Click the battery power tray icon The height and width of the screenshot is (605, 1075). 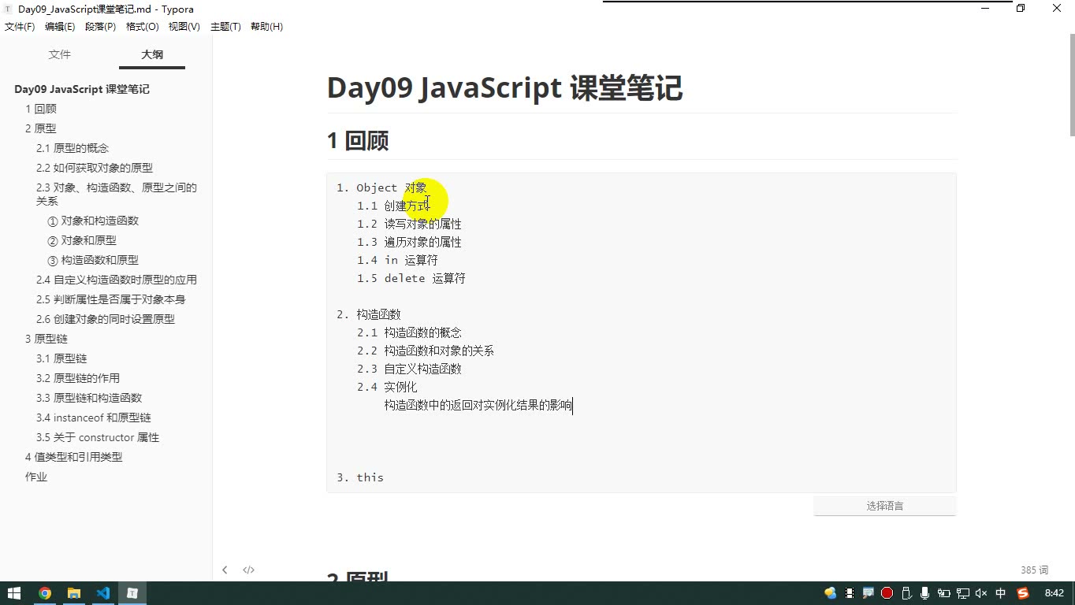[x=943, y=593]
